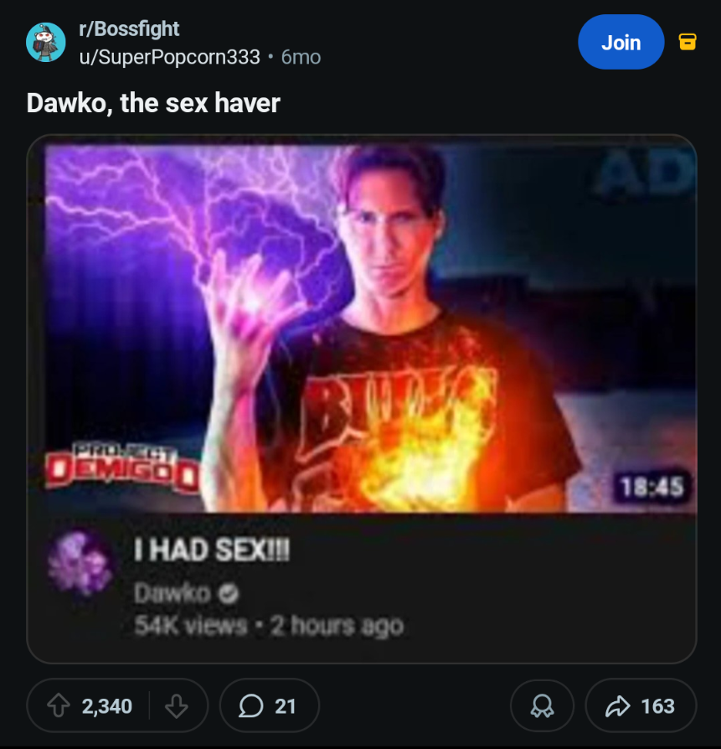Click the yellow archive icon beside Join
Viewport: 721px width, 749px height.
[688, 41]
